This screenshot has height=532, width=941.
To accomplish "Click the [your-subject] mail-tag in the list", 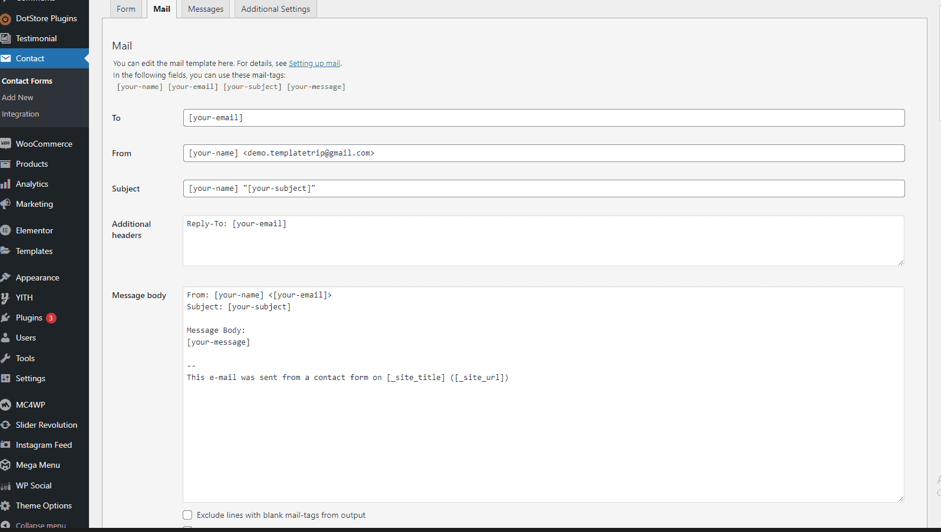I will click(x=253, y=87).
